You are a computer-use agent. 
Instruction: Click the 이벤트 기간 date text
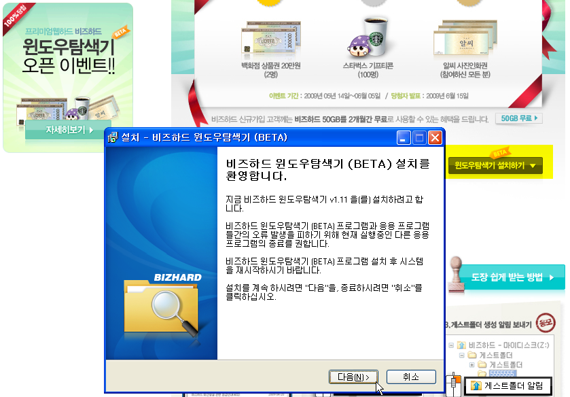(324, 96)
